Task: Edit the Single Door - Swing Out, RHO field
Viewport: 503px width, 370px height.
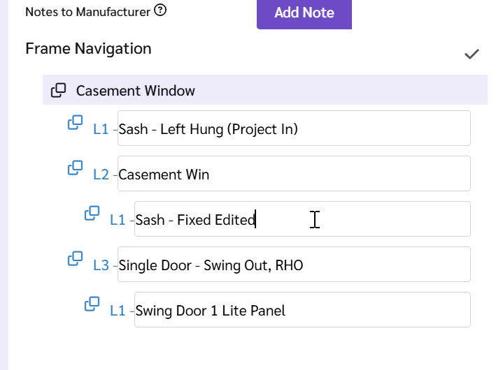Action: 294,265
